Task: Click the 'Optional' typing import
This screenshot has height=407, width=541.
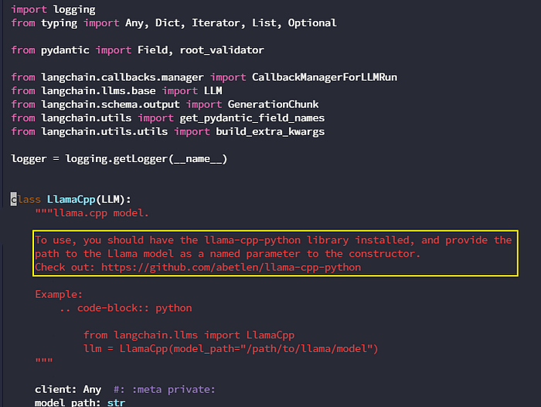Action: 312,23
